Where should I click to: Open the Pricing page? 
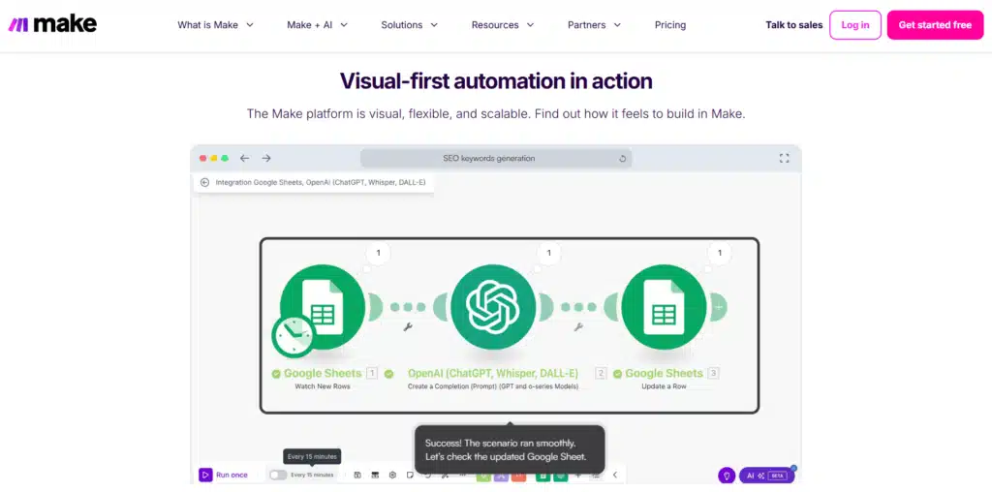click(669, 25)
